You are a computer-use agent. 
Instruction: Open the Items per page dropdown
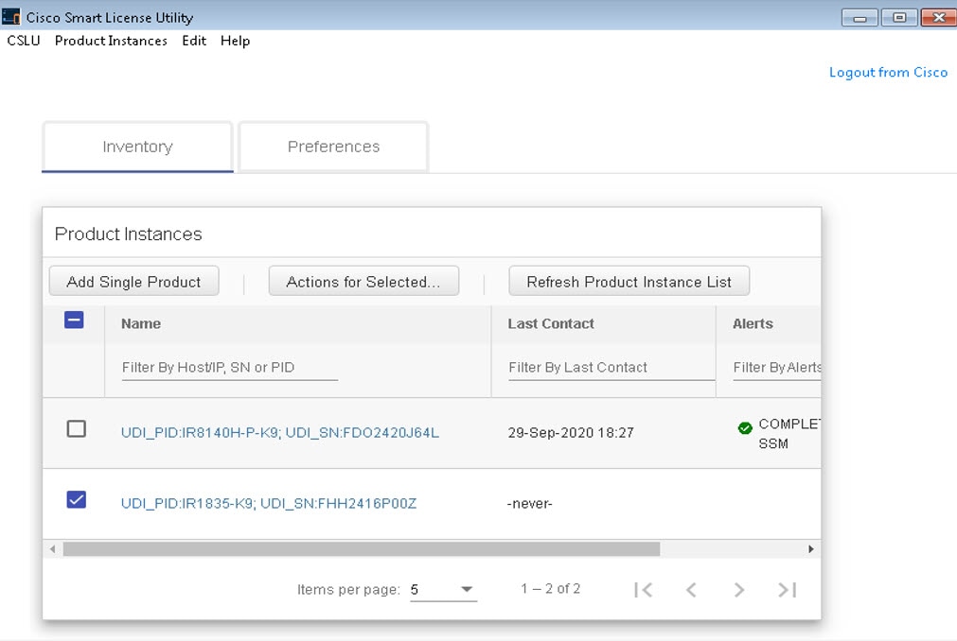point(443,590)
